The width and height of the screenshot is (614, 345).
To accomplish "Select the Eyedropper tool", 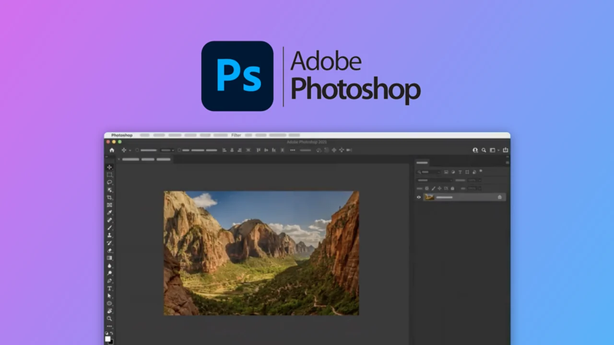I will click(x=109, y=213).
